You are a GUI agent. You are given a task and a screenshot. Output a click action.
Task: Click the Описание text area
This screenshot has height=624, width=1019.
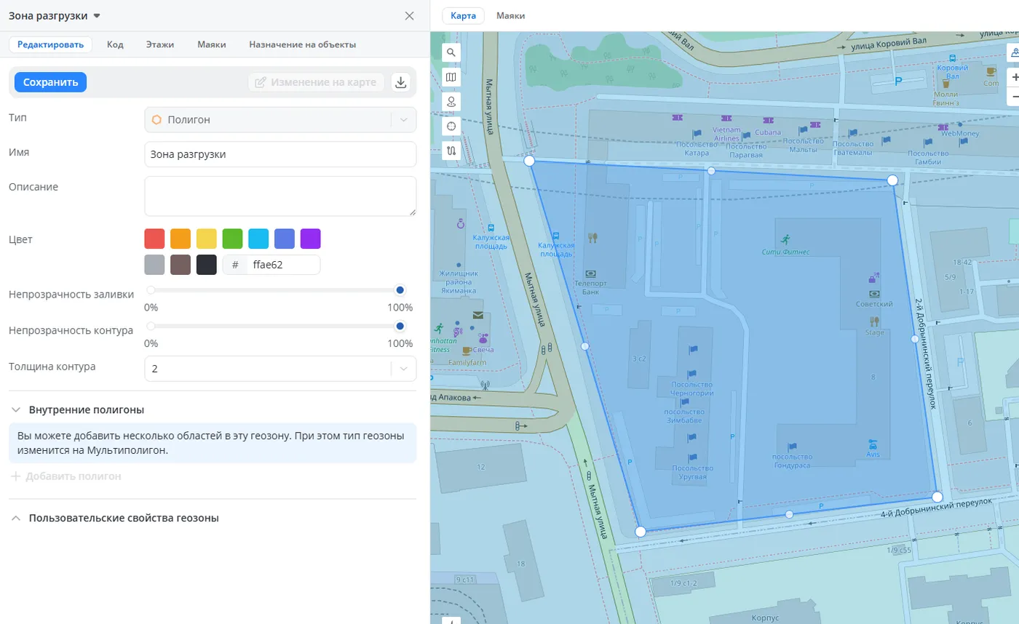(x=280, y=196)
